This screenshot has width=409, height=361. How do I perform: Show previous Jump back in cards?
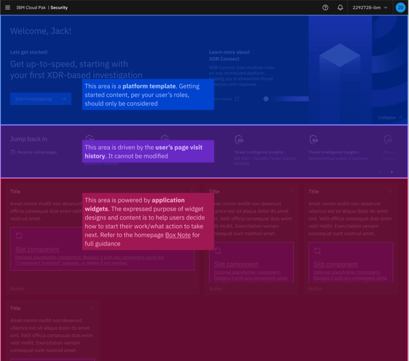click(x=379, y=172)
